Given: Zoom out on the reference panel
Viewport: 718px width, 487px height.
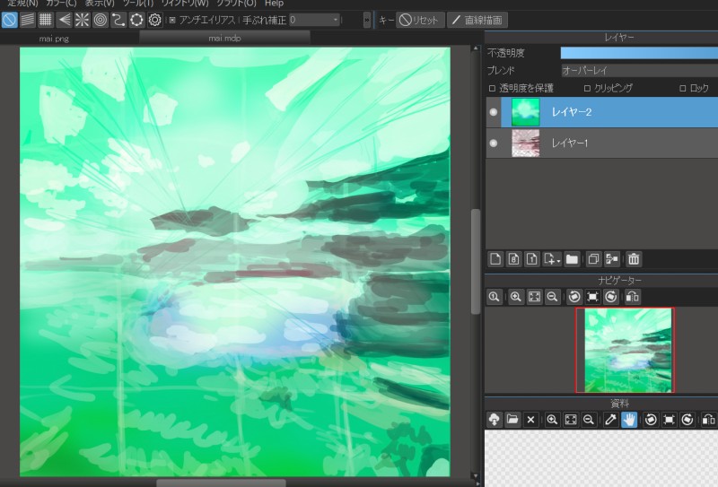Looking at the screenshot, I should [x=589, y=419].
